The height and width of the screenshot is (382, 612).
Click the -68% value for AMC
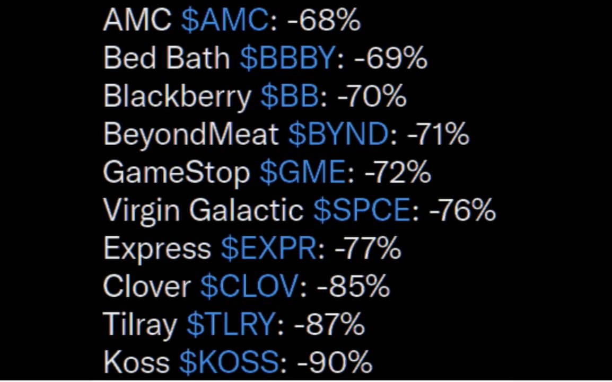[324, 21]
